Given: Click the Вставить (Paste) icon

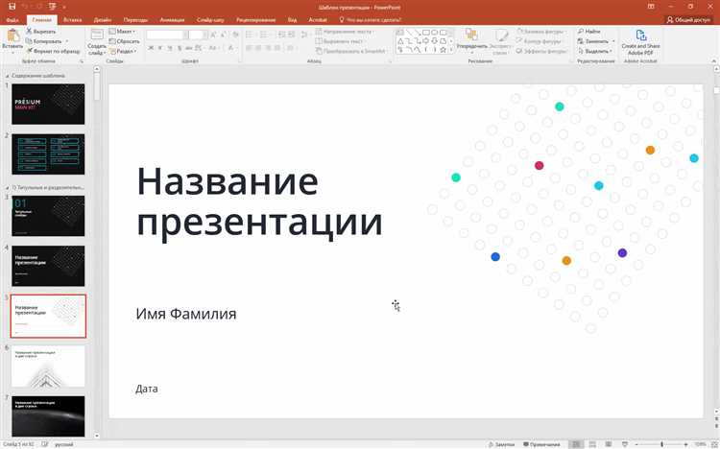Looking at the screenshot, I should 12,35.
